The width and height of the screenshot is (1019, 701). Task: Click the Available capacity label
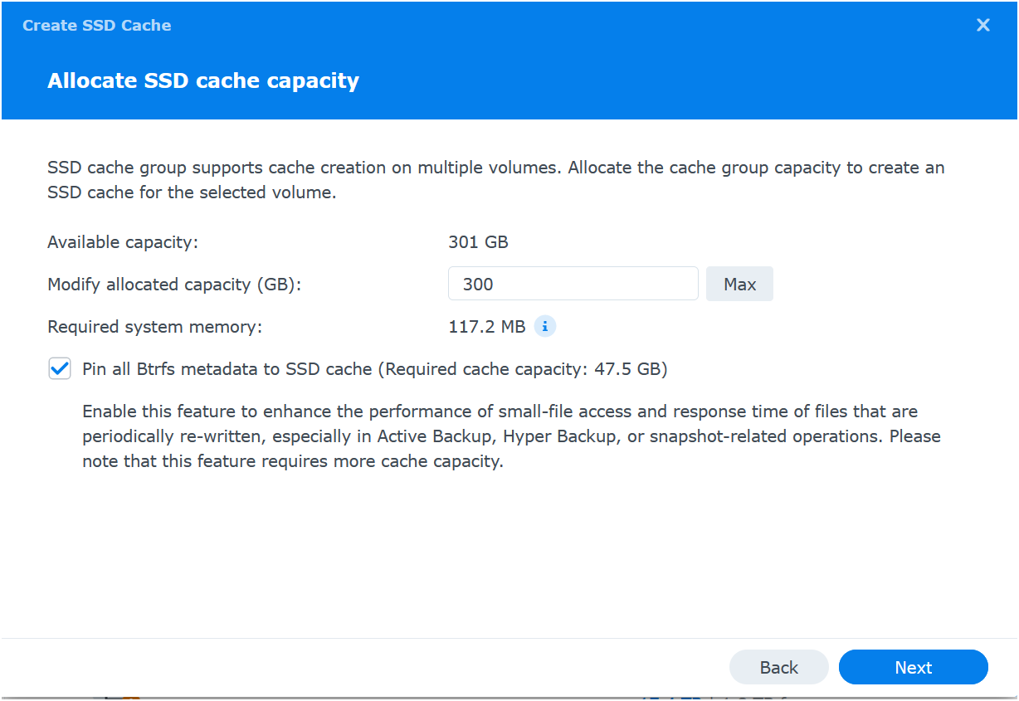(x=123, y=242)
